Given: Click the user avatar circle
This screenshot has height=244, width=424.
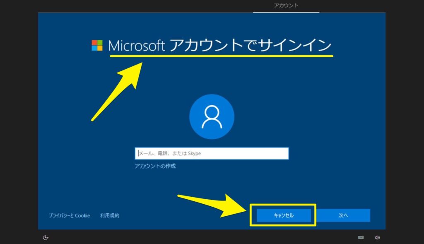Looking at the screenshot, I should [x=212, y=116].
